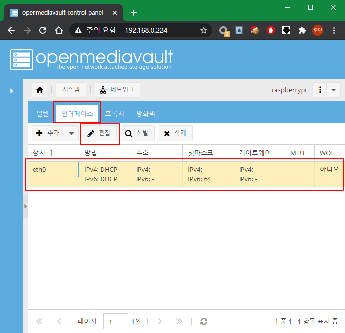The height and width of the screenshot is (333, 345).
Task: Click the raspberrypi hostname label
Action: coord(289,90)
